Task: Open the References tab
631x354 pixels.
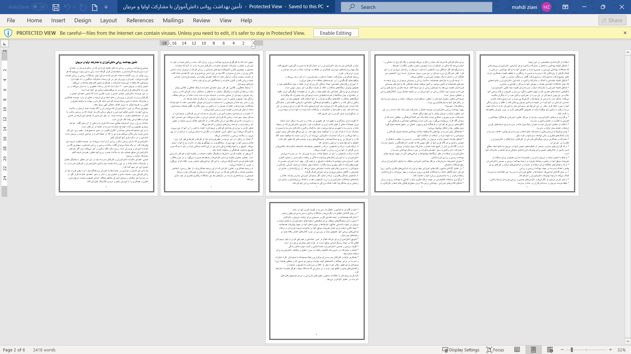Action: click(x=140, y=20)
